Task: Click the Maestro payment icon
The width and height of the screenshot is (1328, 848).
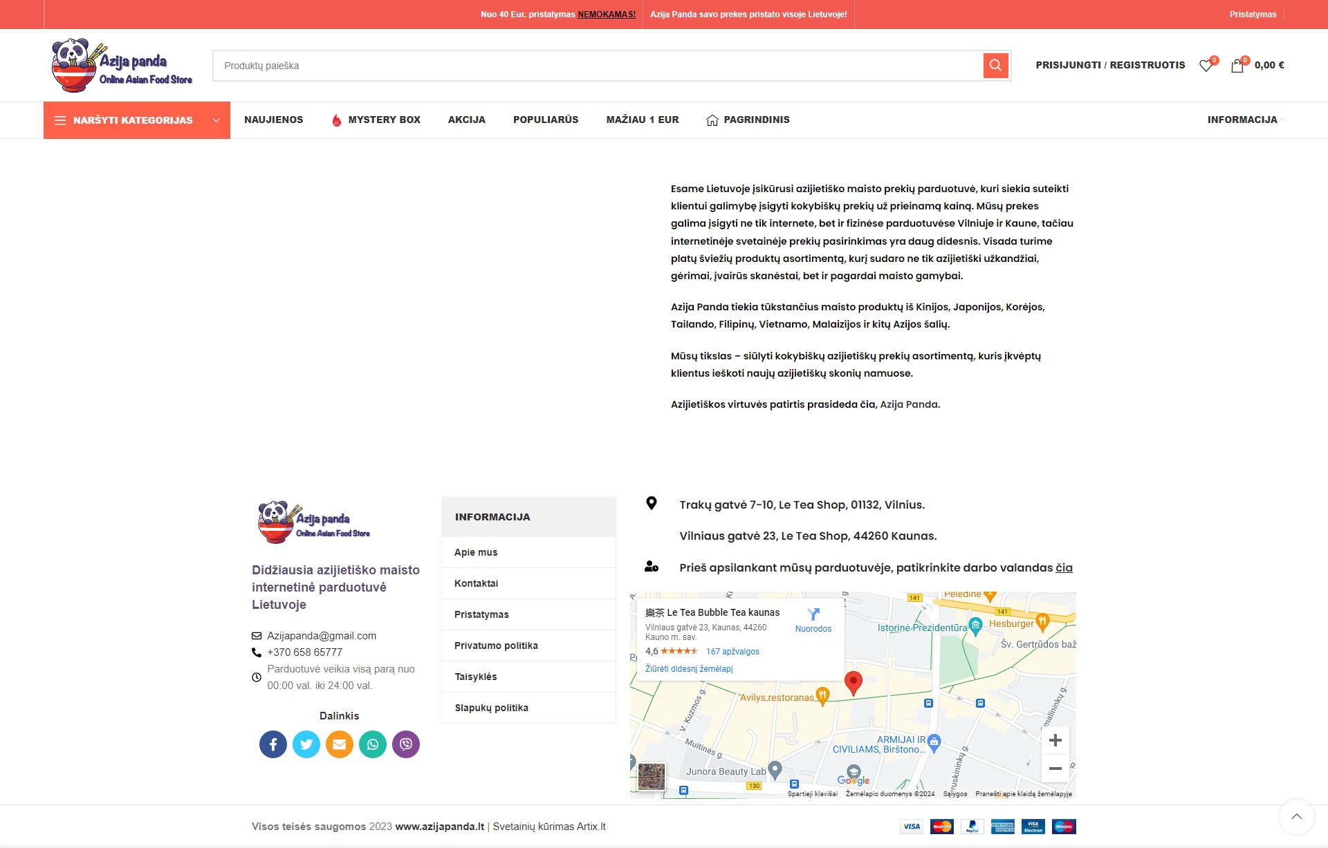Action: [x=1064, y=827]
